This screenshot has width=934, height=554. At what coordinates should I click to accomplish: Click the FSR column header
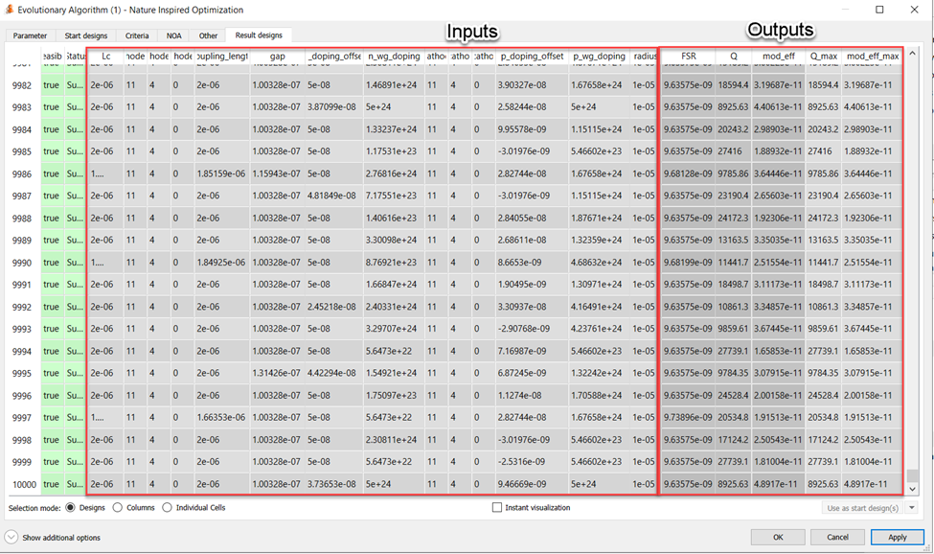(689, 56)
